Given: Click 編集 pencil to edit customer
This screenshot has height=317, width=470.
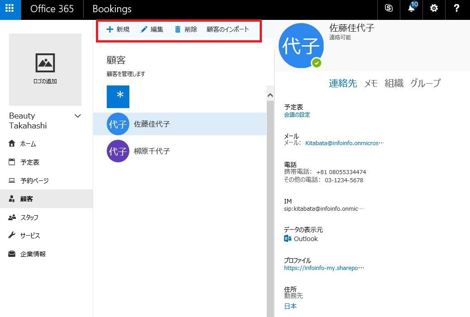Looking at the screenshot, I should click(152, 29).
